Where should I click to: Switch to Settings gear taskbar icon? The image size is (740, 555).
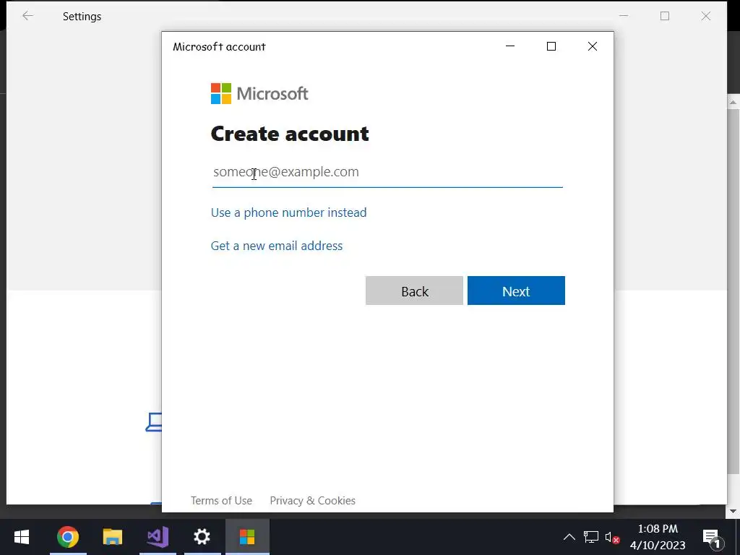coord(202,537)
